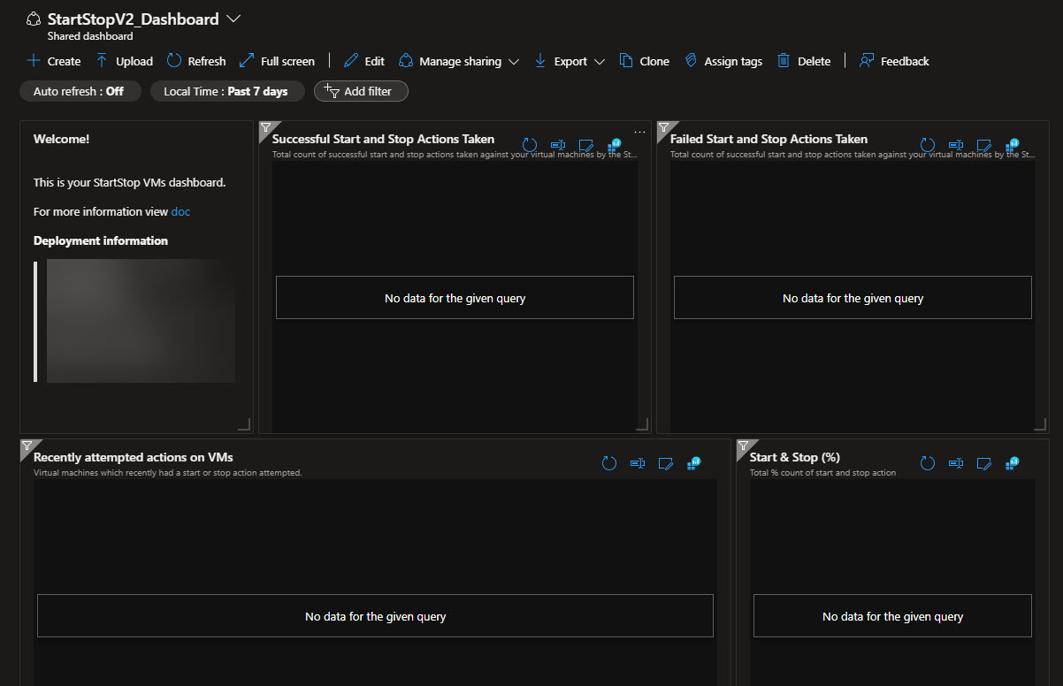Refresh the Successful Start and Stop Actions tile

pos(528,144)
